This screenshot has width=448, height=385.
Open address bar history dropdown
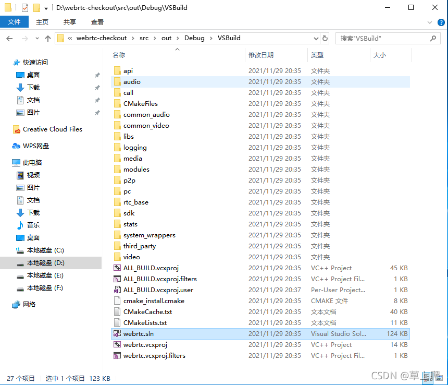click(316, 38)
